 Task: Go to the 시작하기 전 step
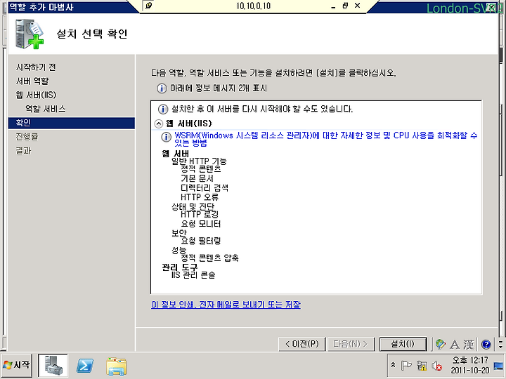point(36,67)
